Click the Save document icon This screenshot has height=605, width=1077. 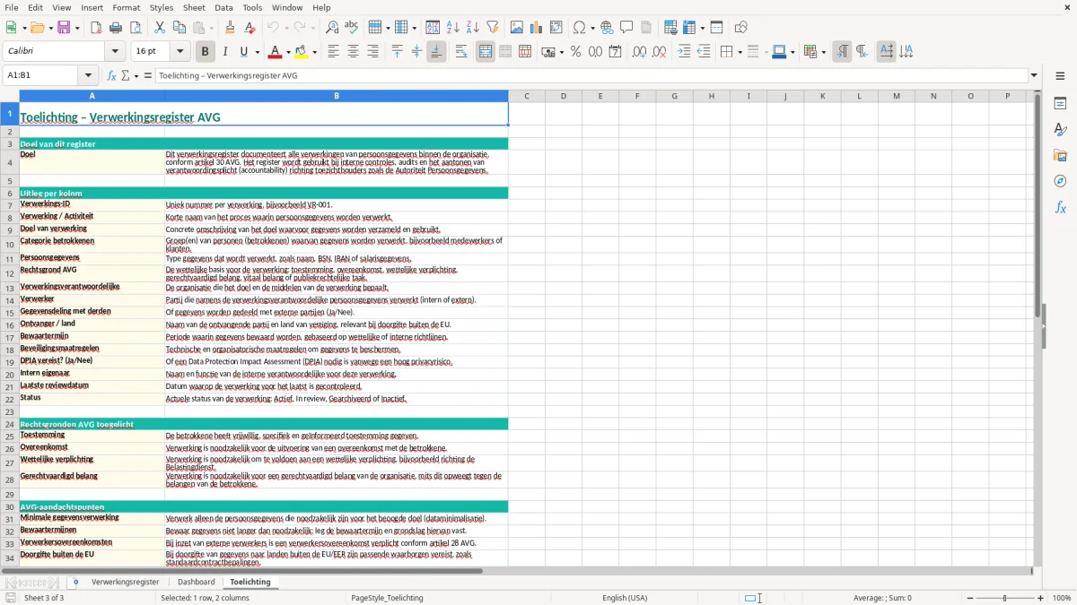pyautogui.click(x=64, y=28)
